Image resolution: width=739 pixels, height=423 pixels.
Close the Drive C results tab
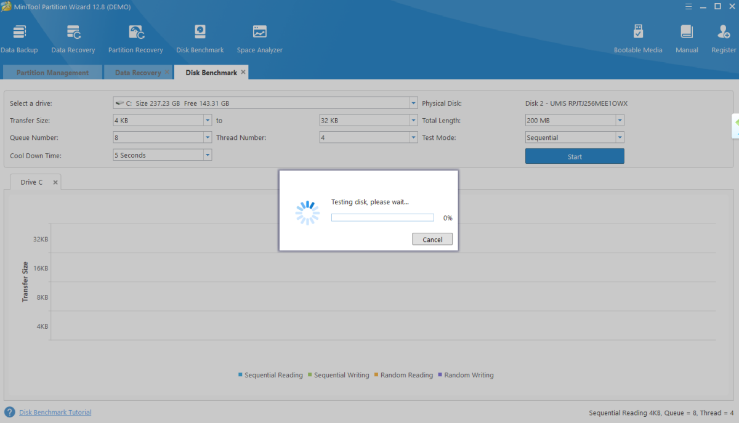point(55,183)
